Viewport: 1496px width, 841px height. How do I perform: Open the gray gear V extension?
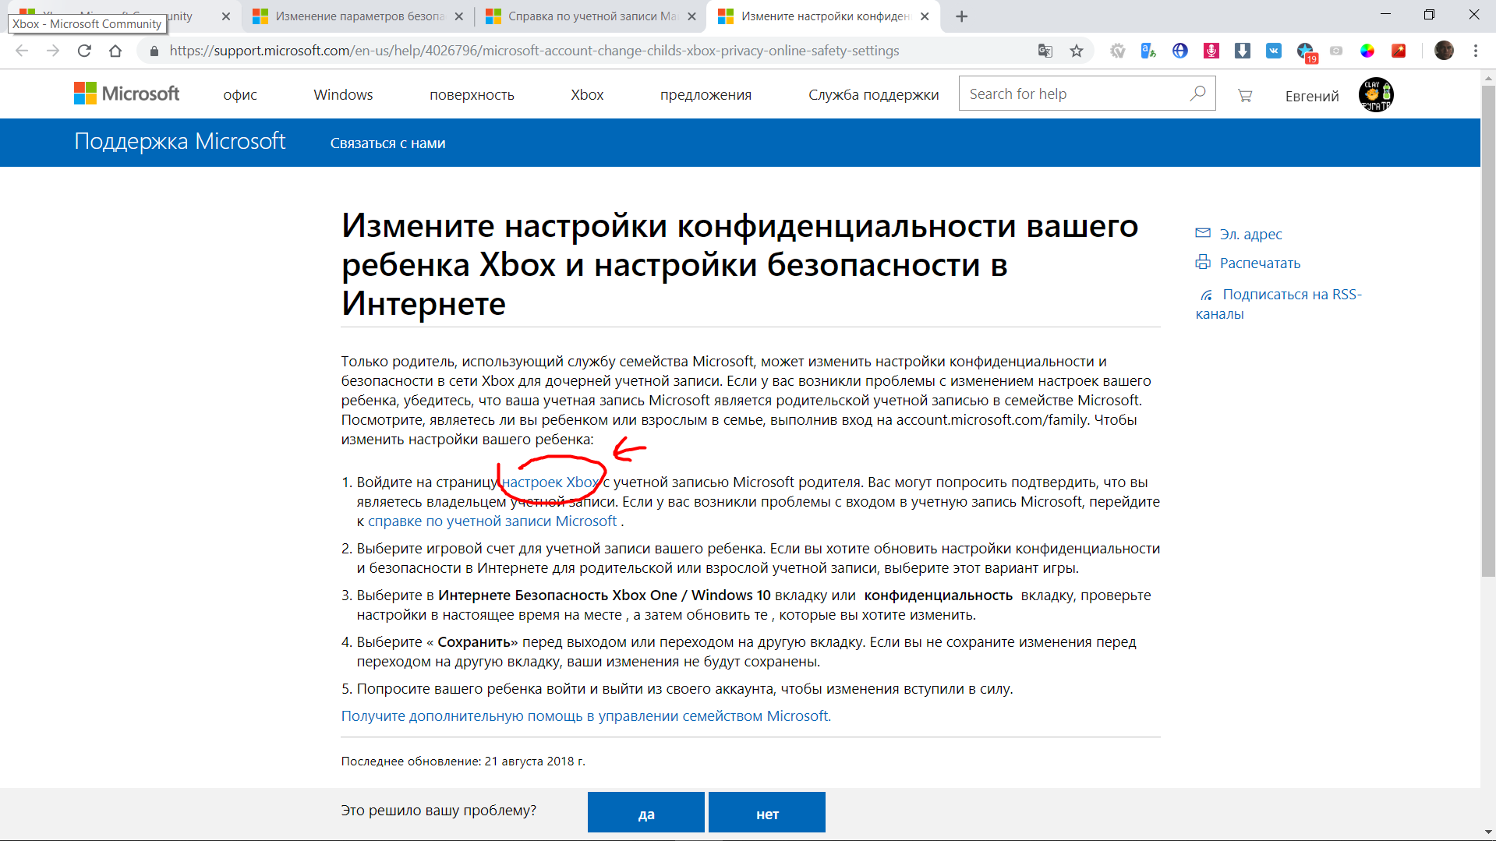tap(1118, 51)
